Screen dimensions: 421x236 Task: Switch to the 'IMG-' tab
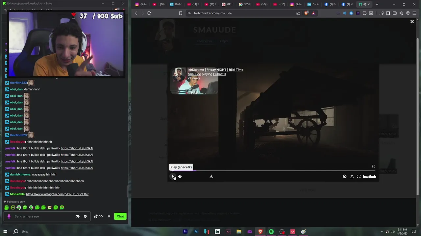tap(177, 4)
